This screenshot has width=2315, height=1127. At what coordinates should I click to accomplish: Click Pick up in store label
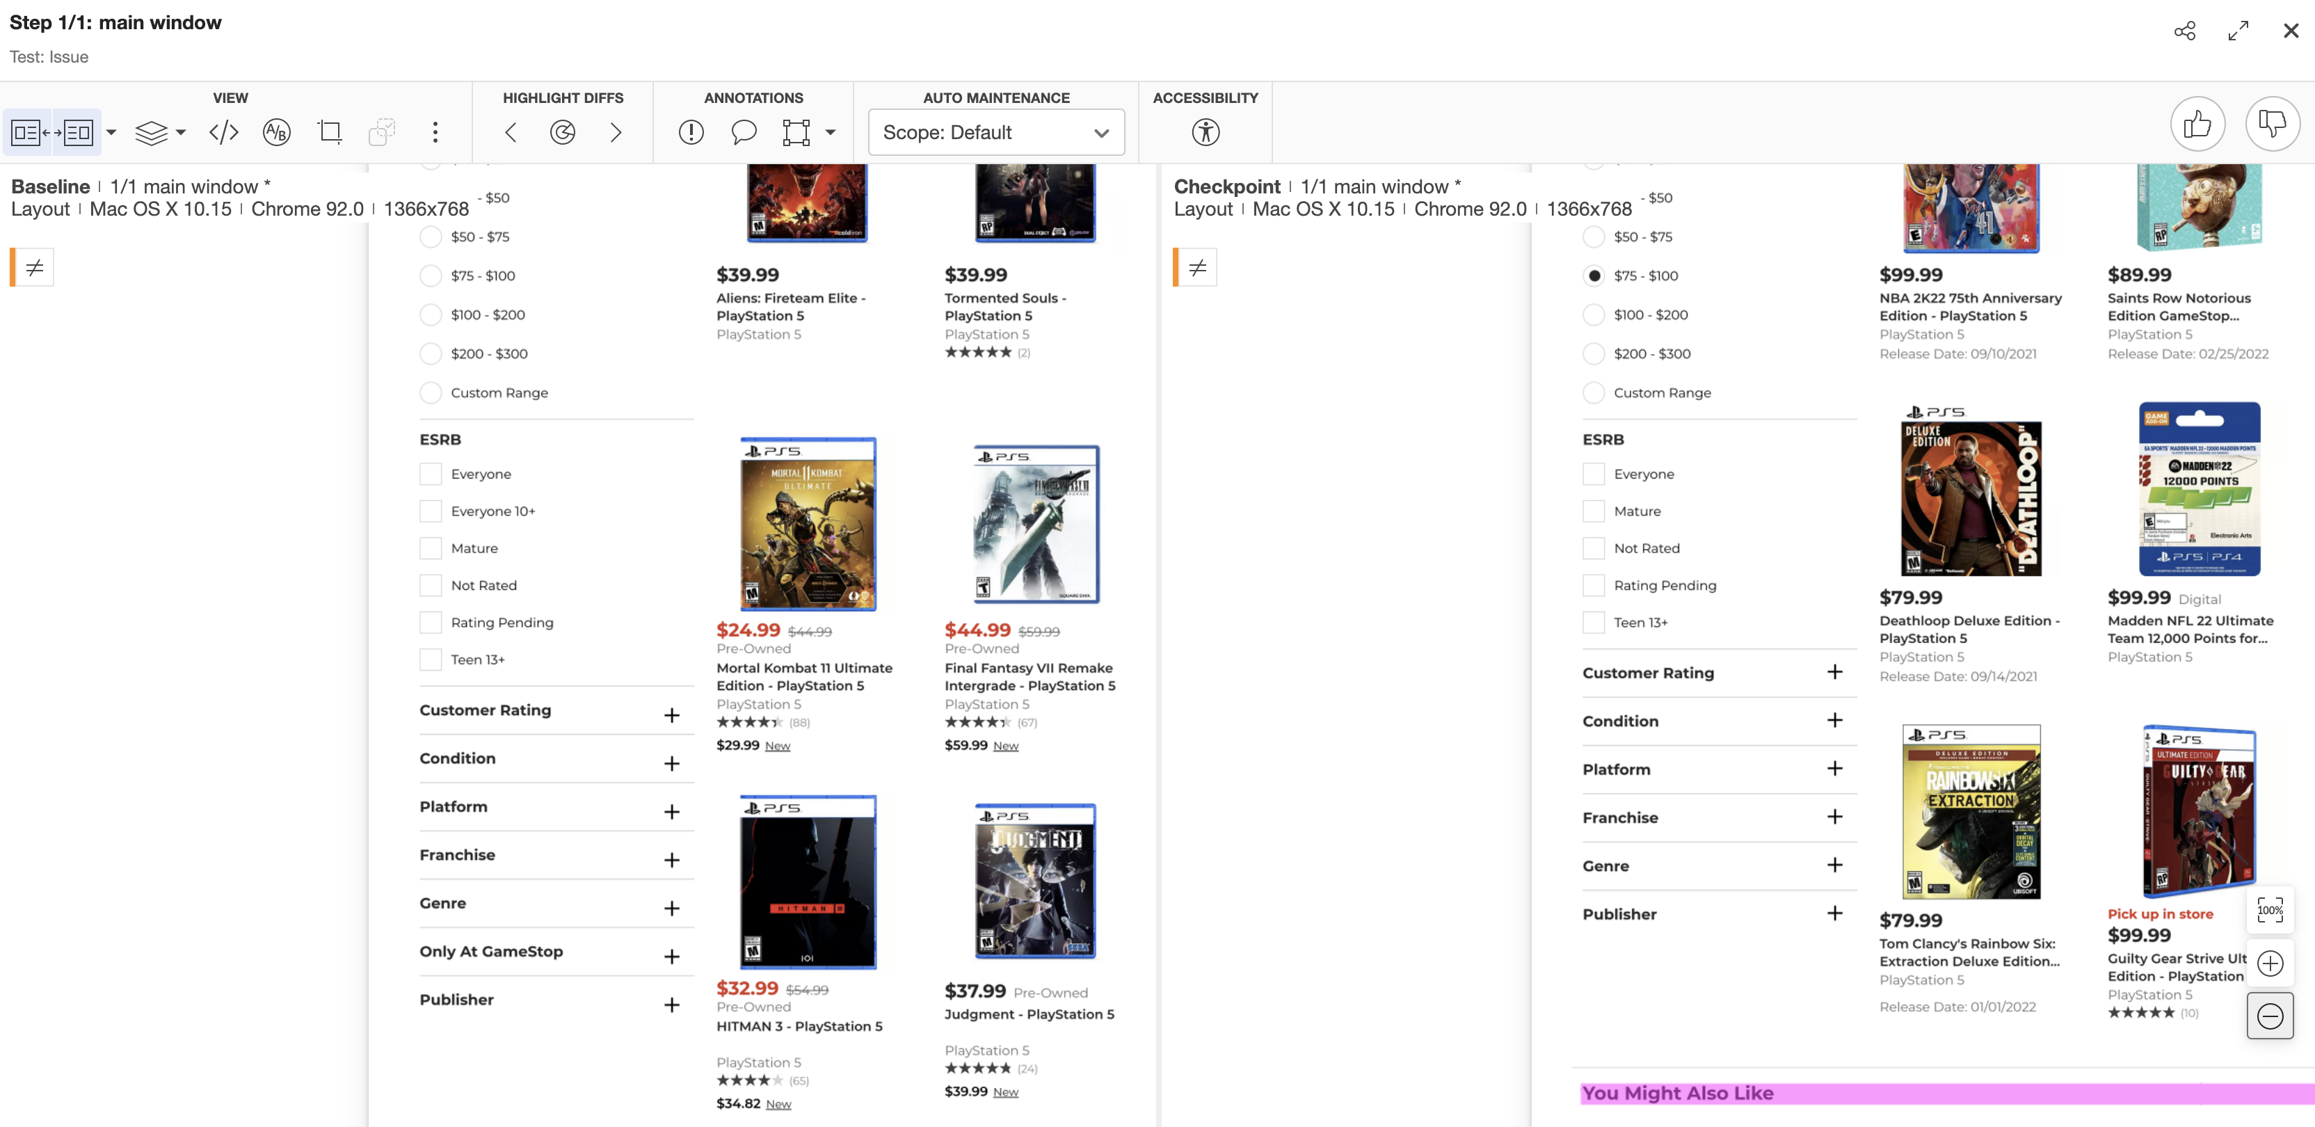click(2161, 914)
